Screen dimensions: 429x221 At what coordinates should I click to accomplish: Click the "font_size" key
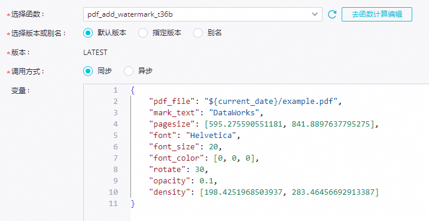174,147
